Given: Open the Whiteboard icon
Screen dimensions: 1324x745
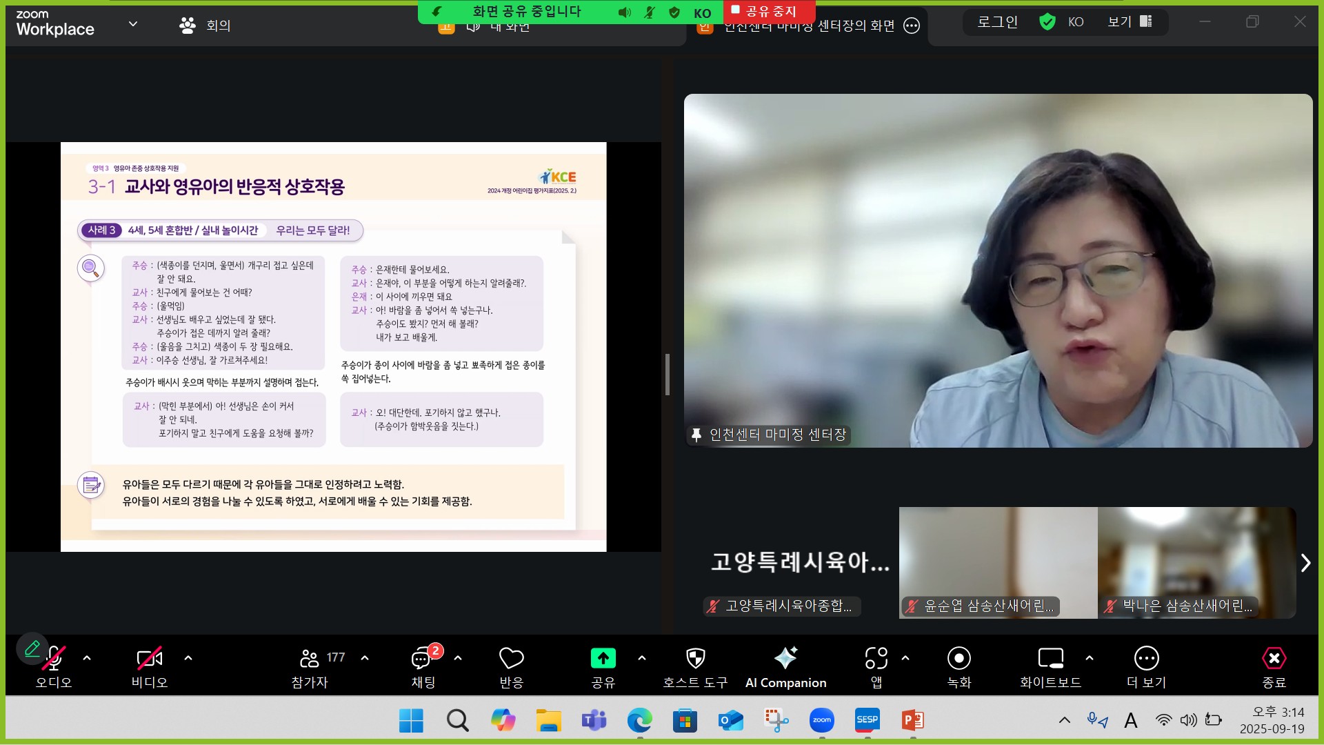Looking at the screenshot, I should (1050, 659).
